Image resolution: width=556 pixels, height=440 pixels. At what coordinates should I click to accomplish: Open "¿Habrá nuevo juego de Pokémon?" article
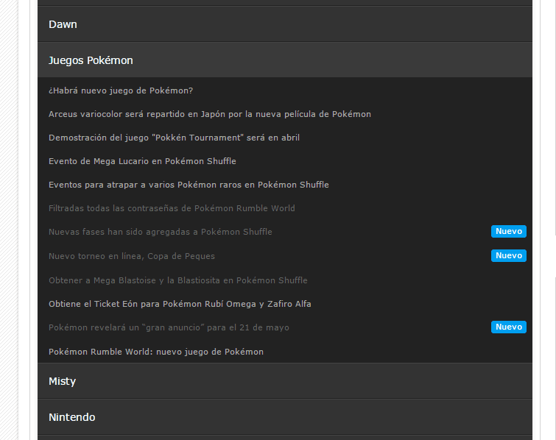[121, 91]
